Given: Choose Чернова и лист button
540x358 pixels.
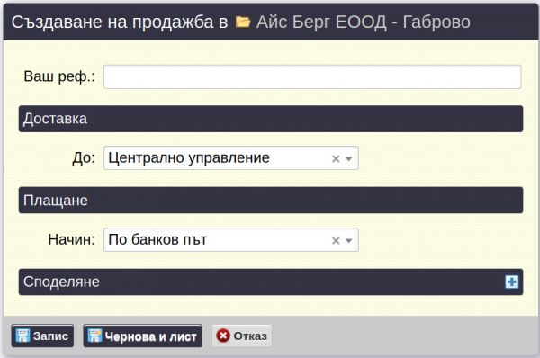Looking at the screenshot, I should point(142,336).
